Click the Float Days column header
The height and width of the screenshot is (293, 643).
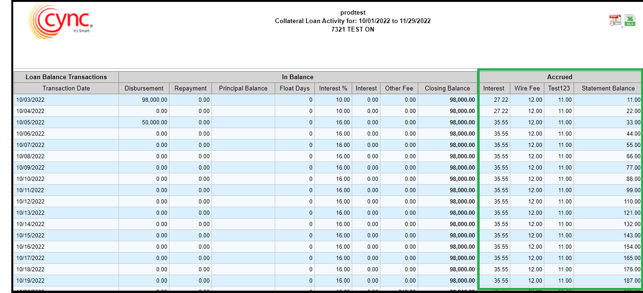(x=295, y=88)
